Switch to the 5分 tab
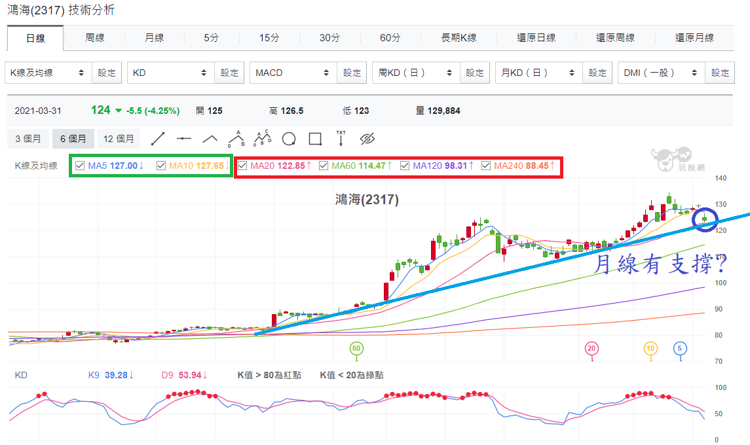This screenshot has height=445, width=750. point(212,38)
